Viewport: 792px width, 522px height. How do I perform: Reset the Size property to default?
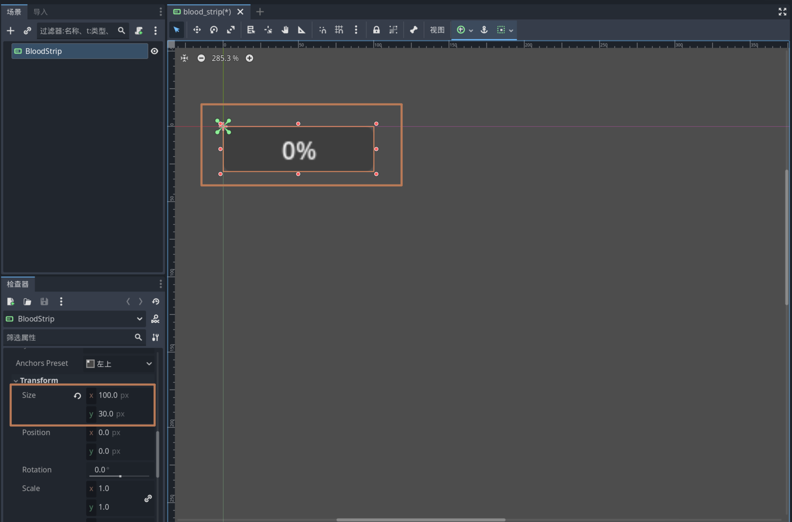[x=77, y=396]
